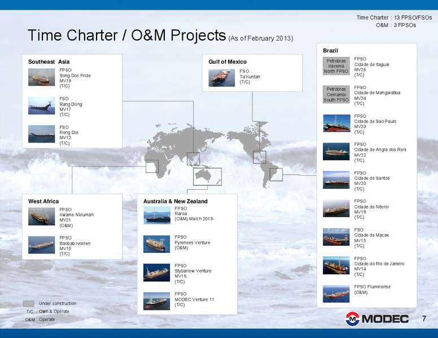The width and height of the screenshot is (438, 338).
Task: Click the 'Ta'Kuntah (T/C)' text
Action: (249, 79)
